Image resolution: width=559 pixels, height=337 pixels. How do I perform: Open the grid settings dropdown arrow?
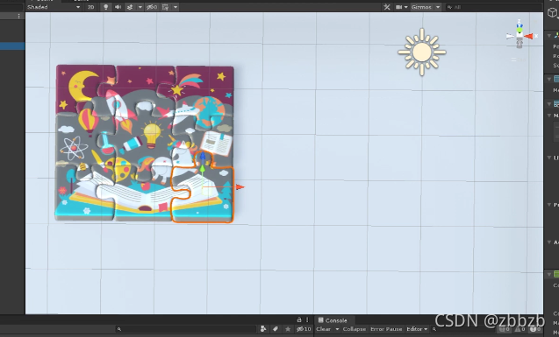176,7
